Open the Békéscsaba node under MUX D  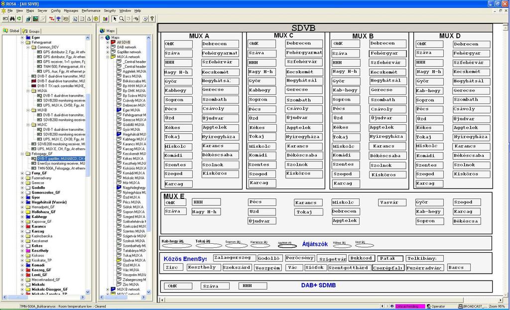click(x=471, y=156)
